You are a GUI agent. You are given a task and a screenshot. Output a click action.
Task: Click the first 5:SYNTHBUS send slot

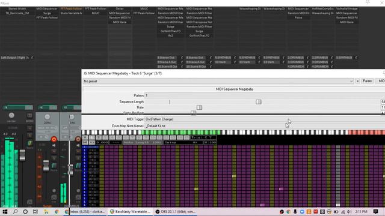223,58
